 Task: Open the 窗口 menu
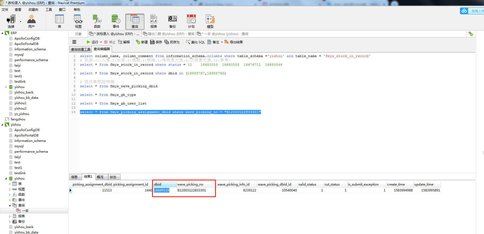[62, 10]
